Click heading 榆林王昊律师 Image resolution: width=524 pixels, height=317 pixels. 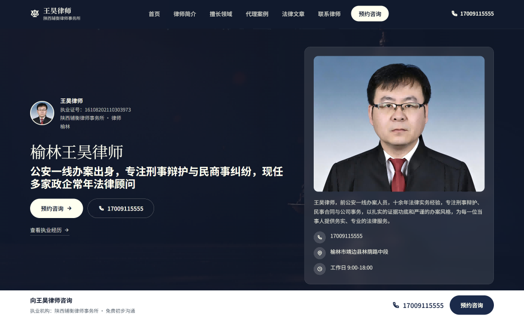[x=76, y=152]
